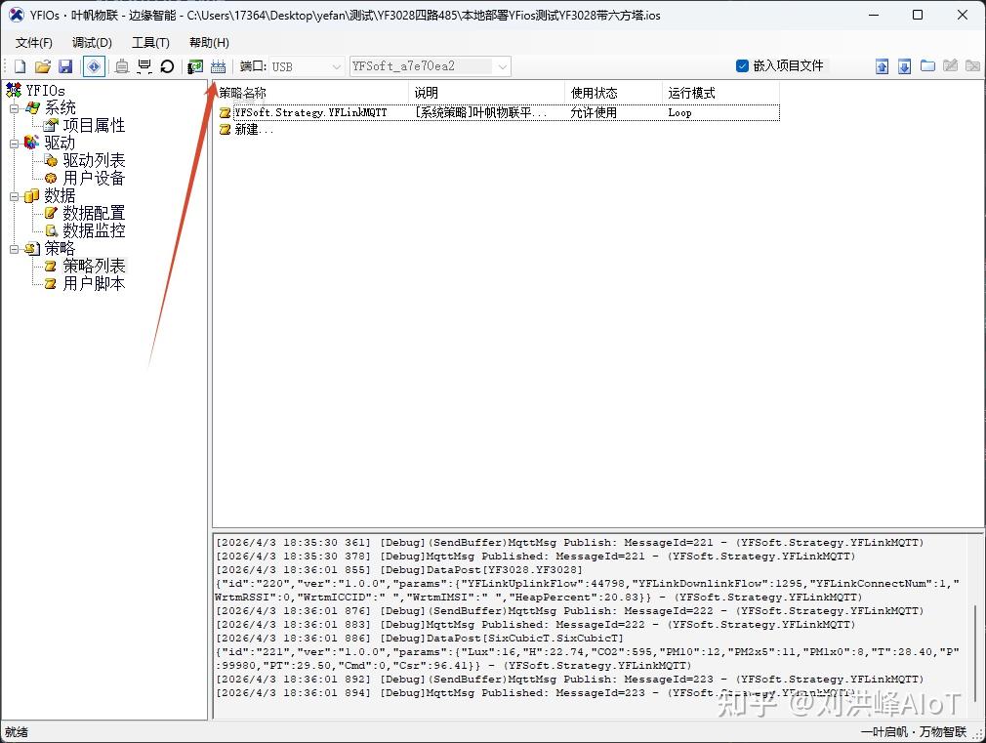
Task: Click the [系统策略]叶帆物联平... description cell
Action: [480, 112]
